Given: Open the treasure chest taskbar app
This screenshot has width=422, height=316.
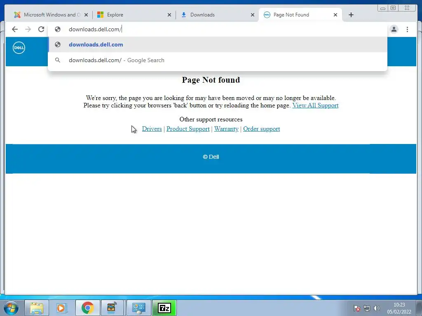Looking at the screenshot, I should click(111, 308).
